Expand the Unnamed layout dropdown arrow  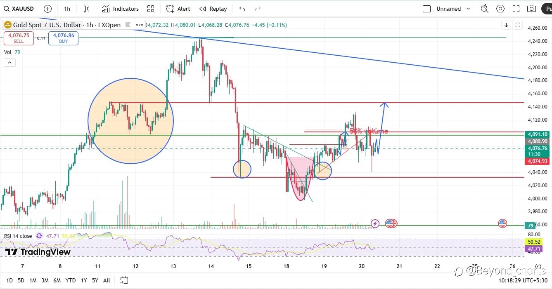pyautogui.click(x=468, y=9)
